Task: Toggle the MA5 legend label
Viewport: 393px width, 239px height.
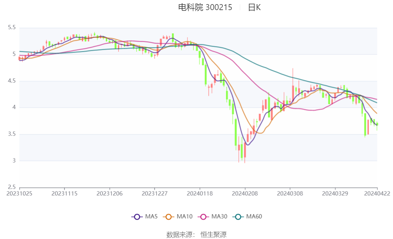Action: pyautogui.click(x=151, y=216)
